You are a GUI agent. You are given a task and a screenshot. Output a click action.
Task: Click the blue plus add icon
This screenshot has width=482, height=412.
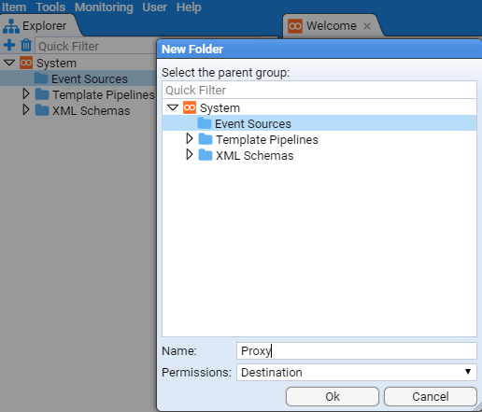(x=9, y=45)
